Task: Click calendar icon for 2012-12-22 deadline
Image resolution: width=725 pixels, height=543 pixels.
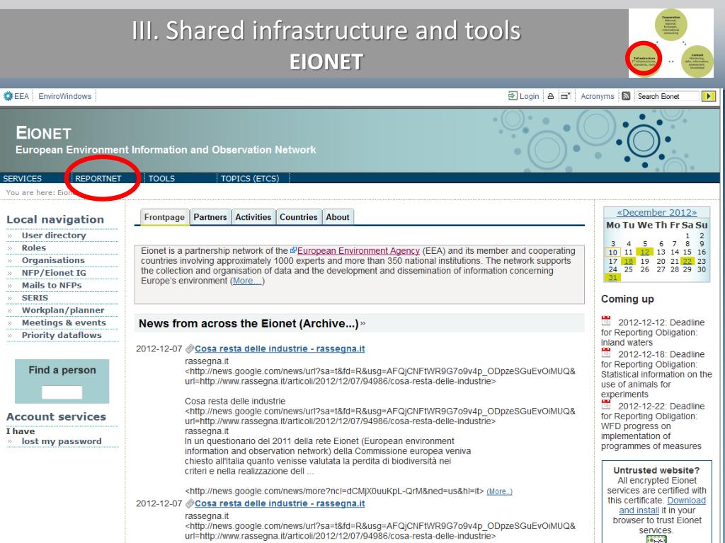Action: (x=606, y=404)
